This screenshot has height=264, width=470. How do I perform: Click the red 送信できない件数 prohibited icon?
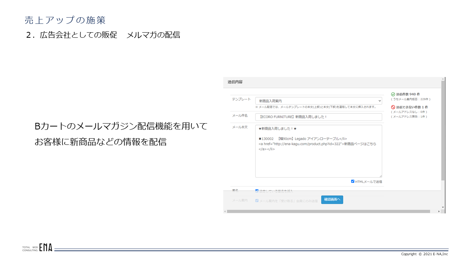[393, 107]
